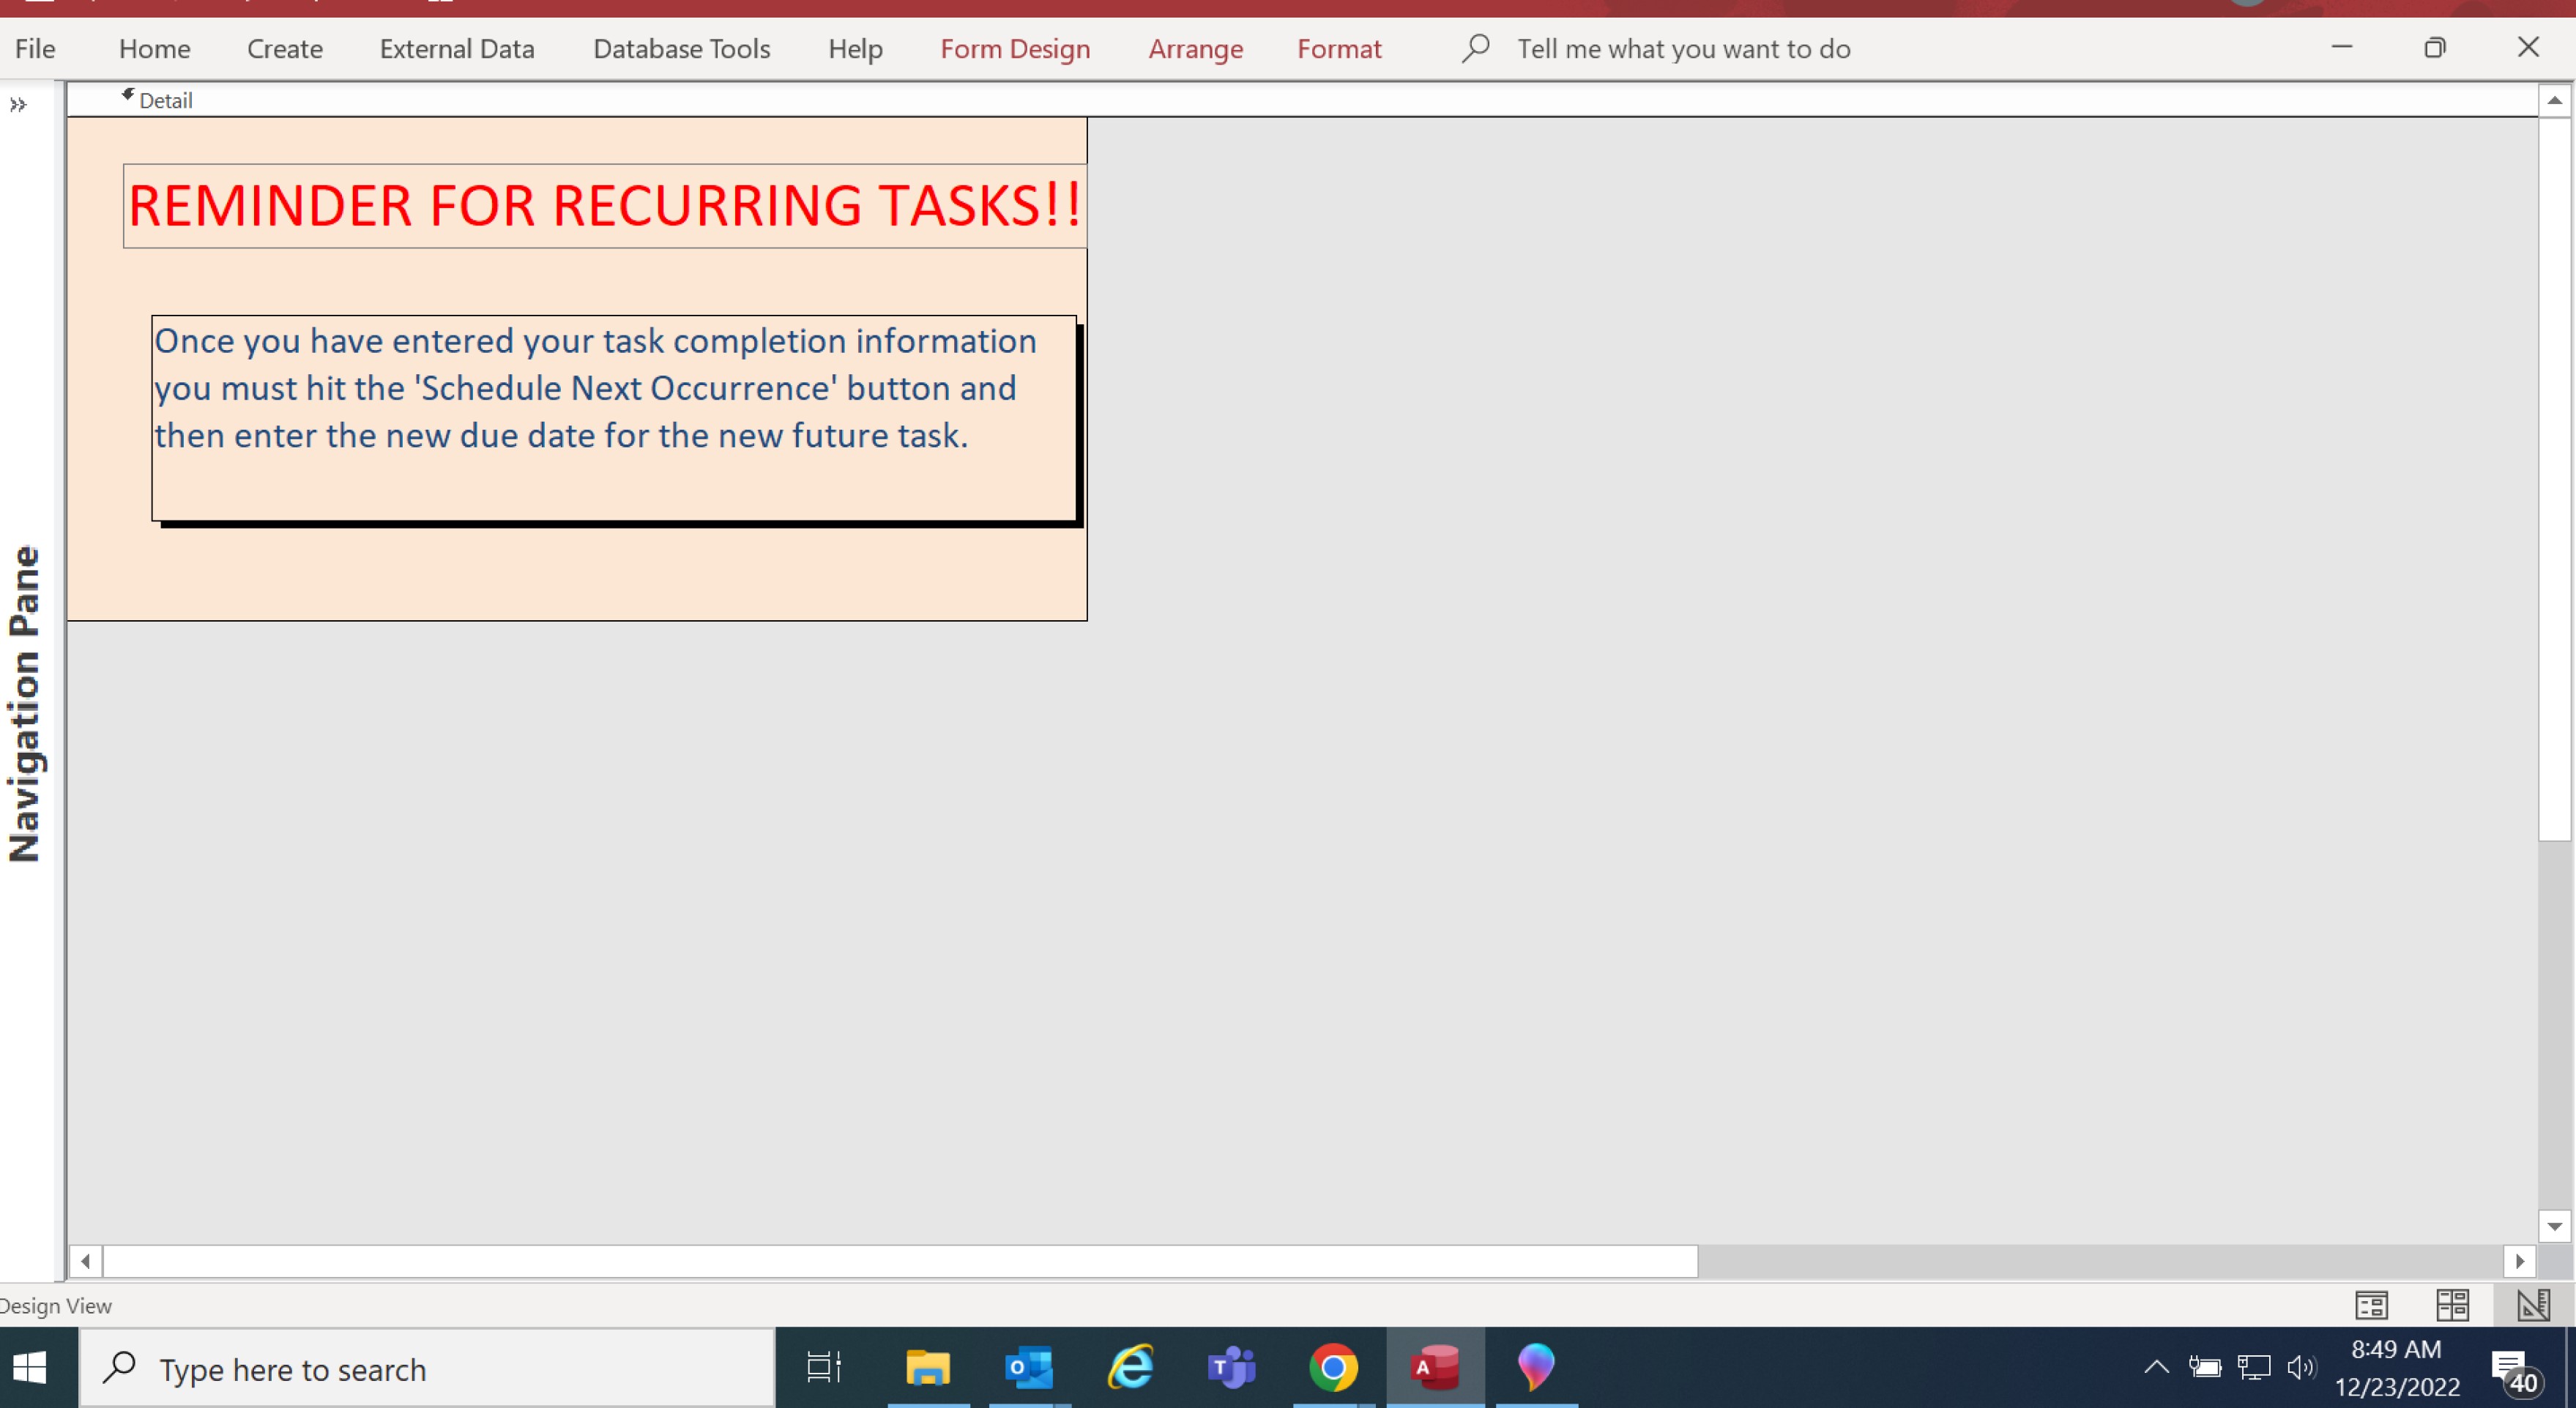Collapse the Detail section header
Viewport: 2576px width, 1408px height.
(x=128, y=95)
